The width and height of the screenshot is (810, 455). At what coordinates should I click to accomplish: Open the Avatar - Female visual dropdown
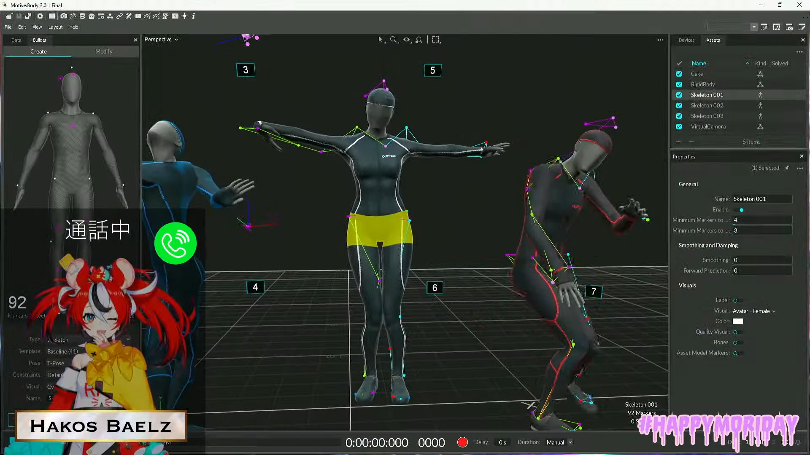tap(754, 311)
